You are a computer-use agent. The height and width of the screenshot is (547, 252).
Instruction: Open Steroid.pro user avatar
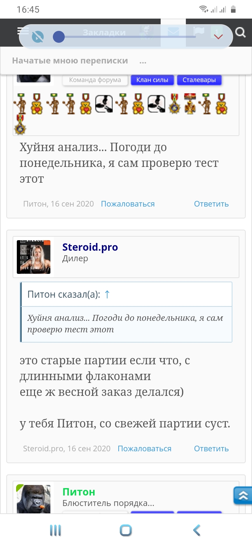click(34, 257)
